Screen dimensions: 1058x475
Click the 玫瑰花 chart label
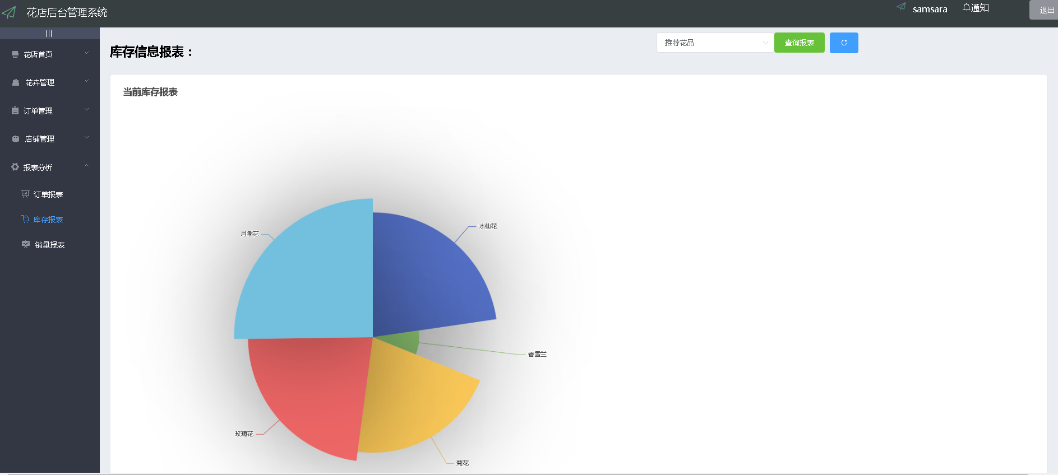pyautogui.click(x=244, y=434)
